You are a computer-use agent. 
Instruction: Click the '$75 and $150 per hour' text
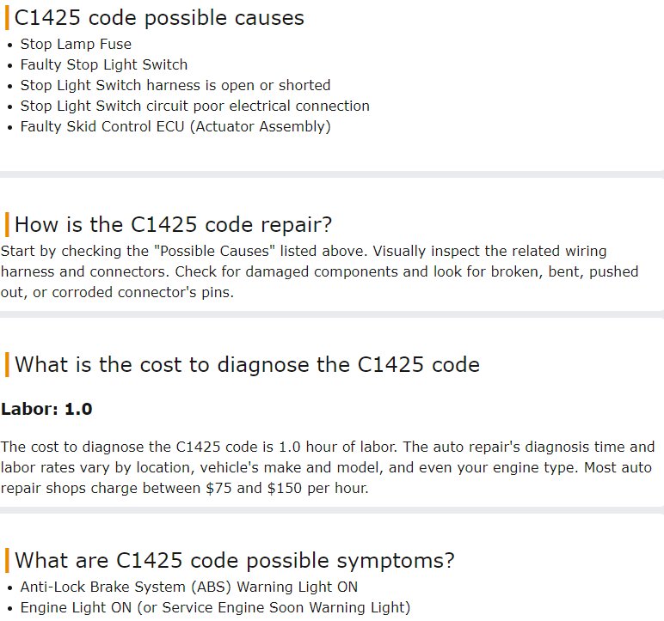pyautogui.click(x=287, y=488)
